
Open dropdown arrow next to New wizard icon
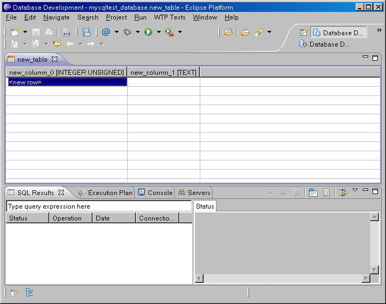[x=24, y=33]
